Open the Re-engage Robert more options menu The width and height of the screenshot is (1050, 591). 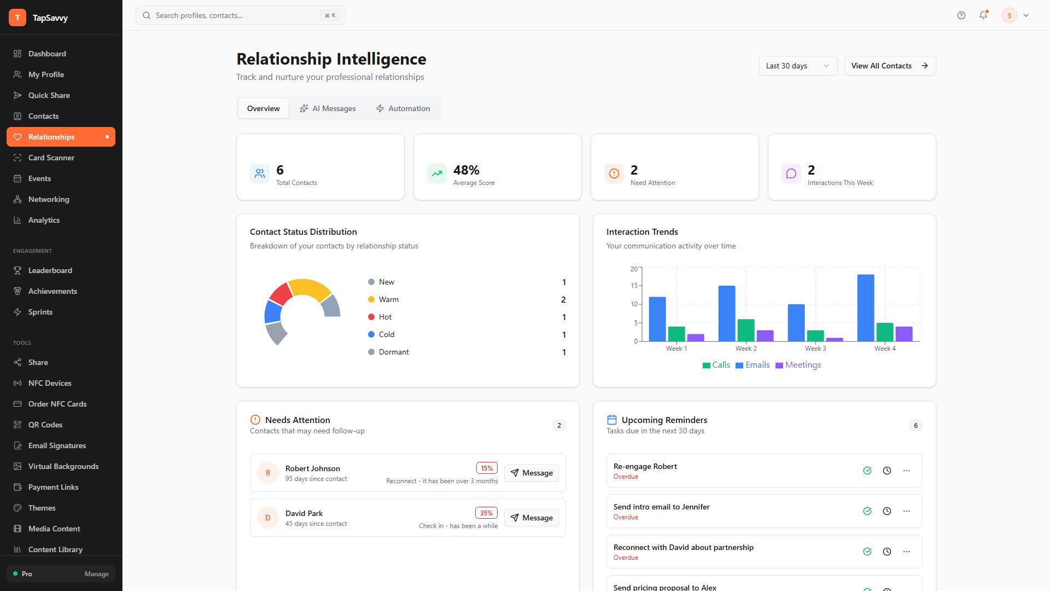point(907,471)
